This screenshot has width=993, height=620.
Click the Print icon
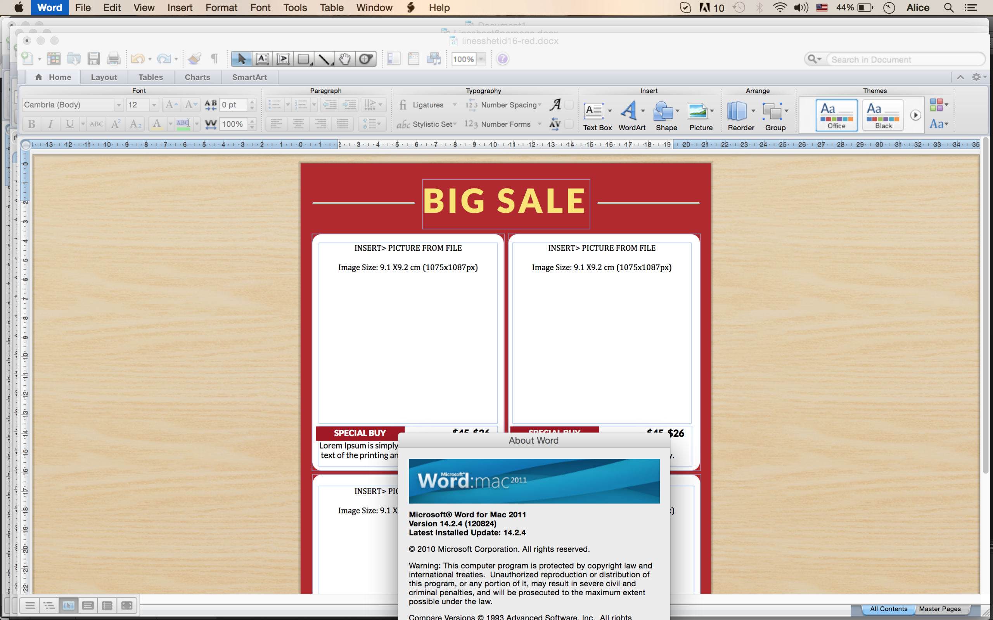pyautogui.click(x=114, y=59)
